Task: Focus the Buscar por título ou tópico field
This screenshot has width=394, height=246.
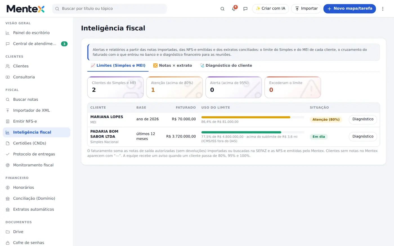Action: coord(109,9)
